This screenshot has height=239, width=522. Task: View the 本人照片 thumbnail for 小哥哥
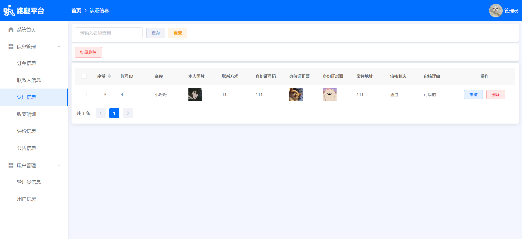point(195,95)
